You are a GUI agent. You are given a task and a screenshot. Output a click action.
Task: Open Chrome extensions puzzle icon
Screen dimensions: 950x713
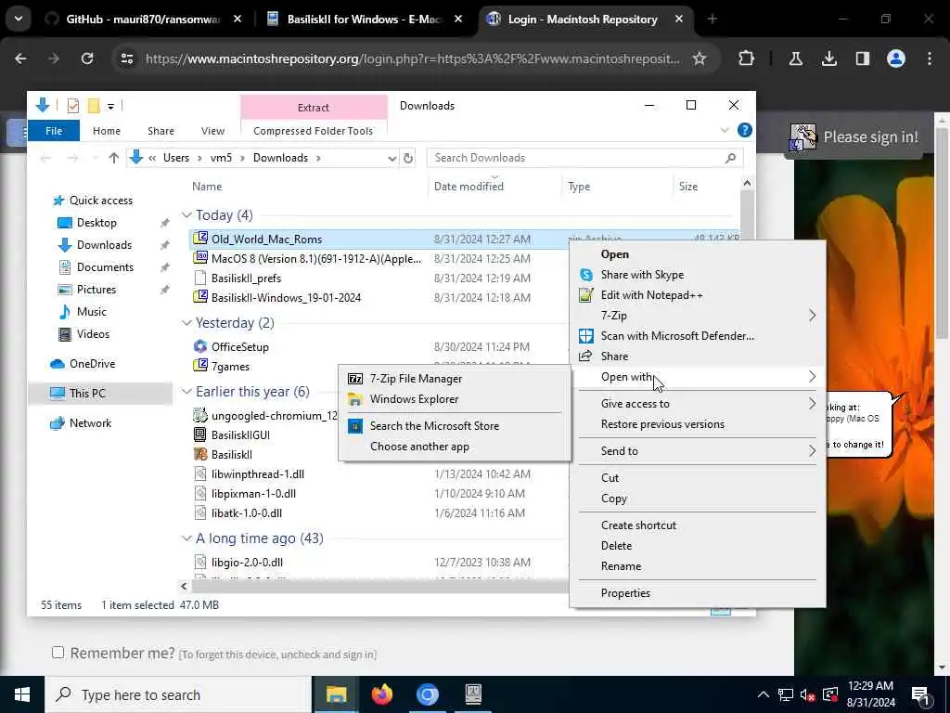[x=747, y=58]
